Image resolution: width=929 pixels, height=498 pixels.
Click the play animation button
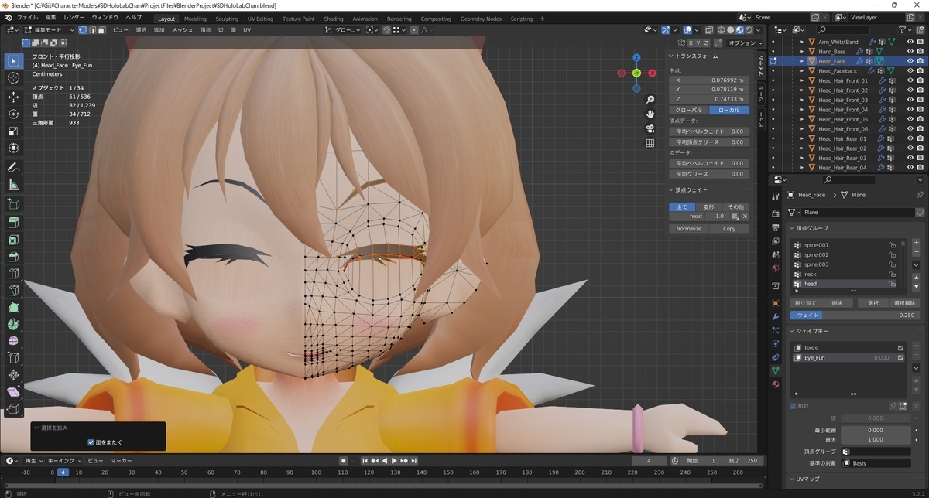tap(395, 461)
